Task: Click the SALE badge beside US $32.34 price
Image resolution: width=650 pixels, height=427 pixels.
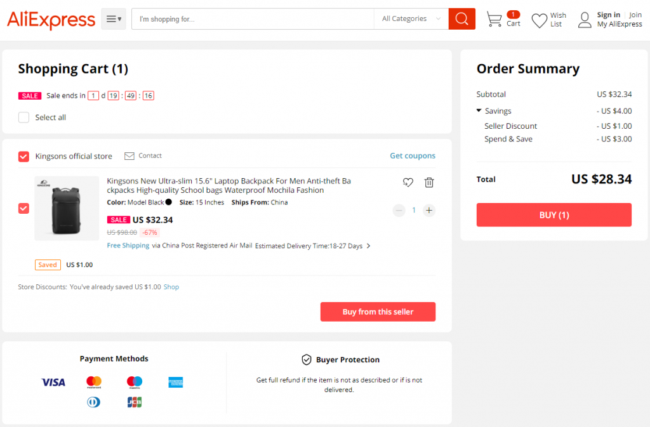Action: tap(119, 220)
